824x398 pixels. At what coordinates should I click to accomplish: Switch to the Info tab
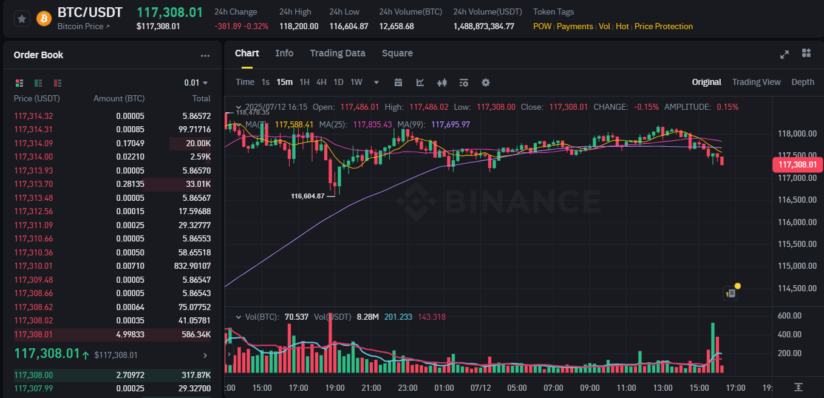click(x=284, y=53)
